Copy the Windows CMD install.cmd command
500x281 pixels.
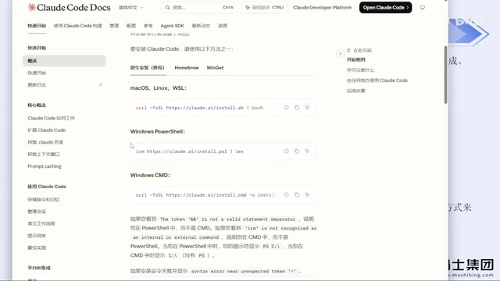tap(297, 194)
